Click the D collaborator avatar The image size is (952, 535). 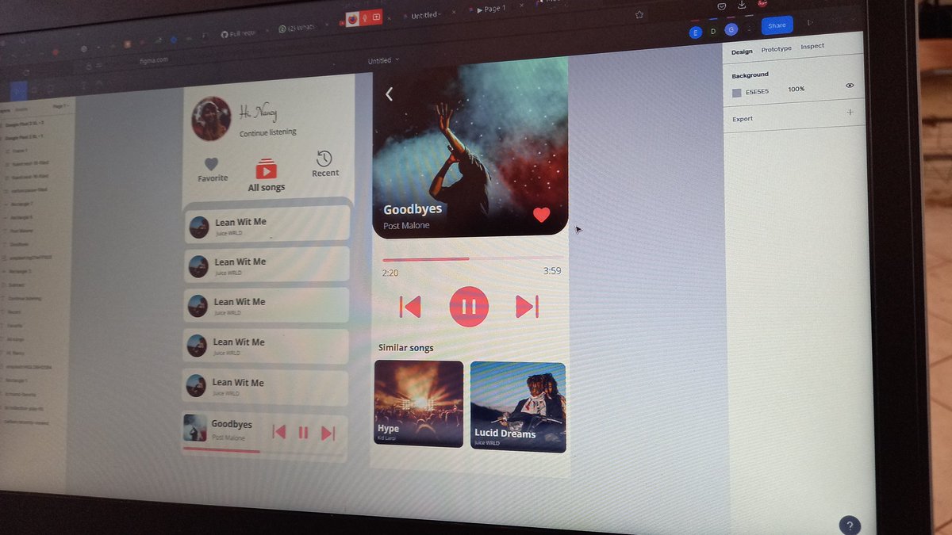coord(713,31)
